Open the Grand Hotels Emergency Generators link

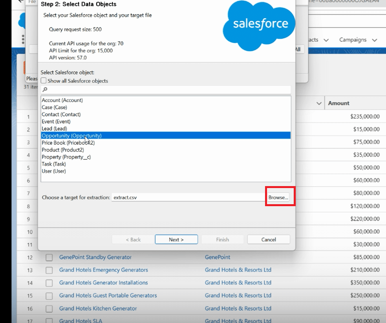(104, 270)
